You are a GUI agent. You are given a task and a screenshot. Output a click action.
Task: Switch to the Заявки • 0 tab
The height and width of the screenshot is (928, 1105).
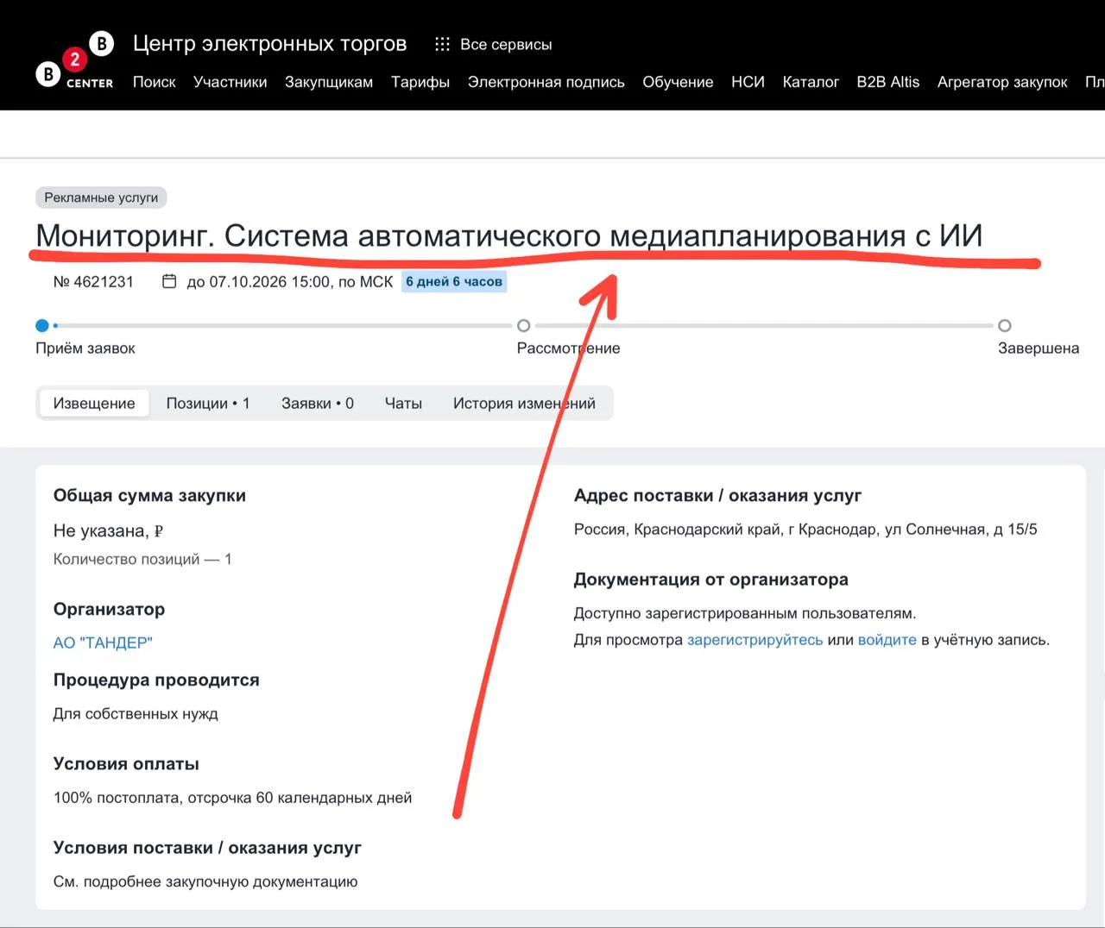(x=318, y=403)
